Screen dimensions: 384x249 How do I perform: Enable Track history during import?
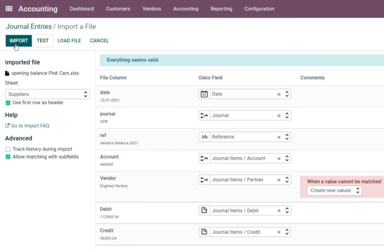pyautogui.click(x=8, y=149)
